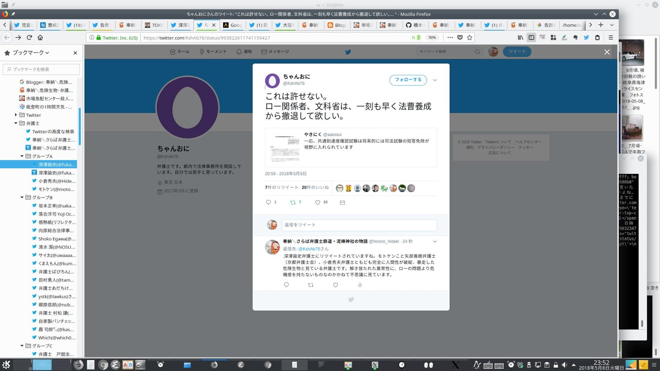
Task: View 7件のリツイート list
Action: (x=282, y=188)
